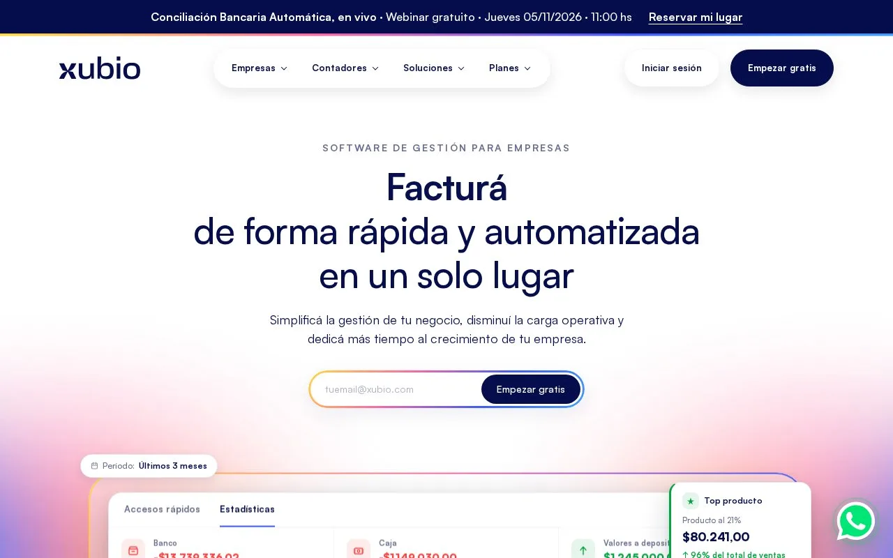
Task: Expand the Empresas menu
Action: point(260,68)
